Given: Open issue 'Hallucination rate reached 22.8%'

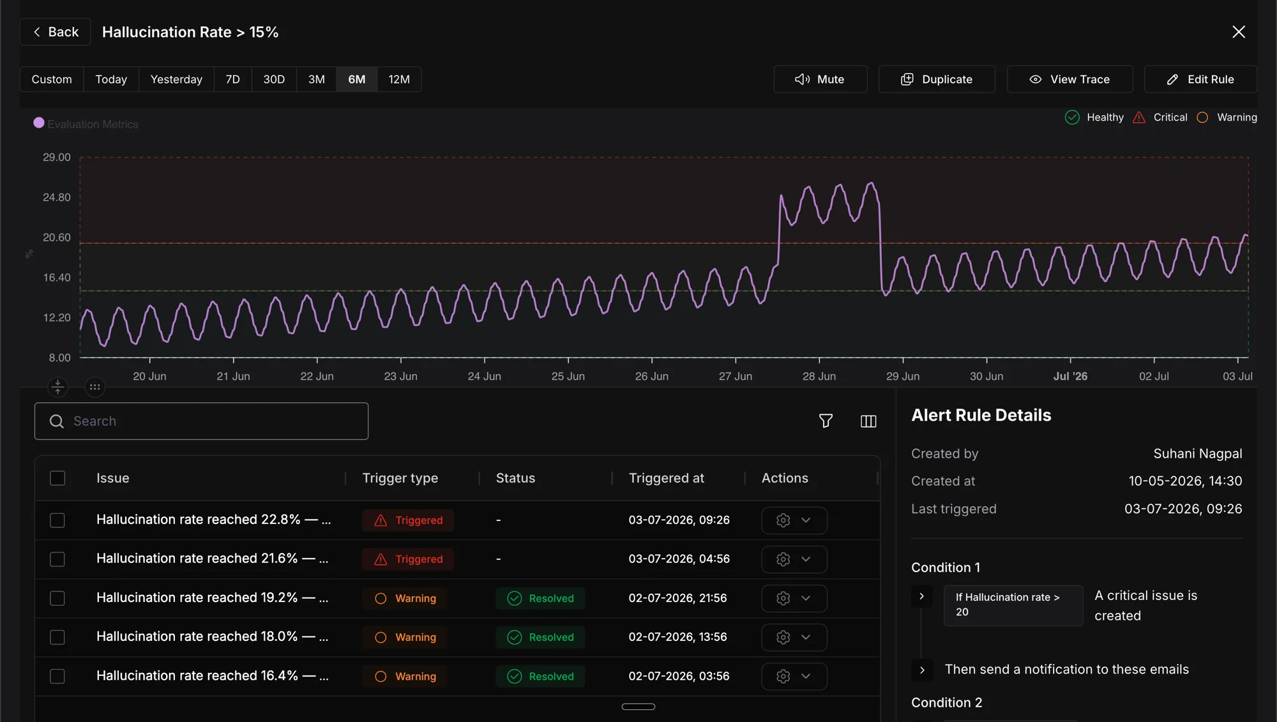Looking at the screenshot, I should (x=213, y=520).
